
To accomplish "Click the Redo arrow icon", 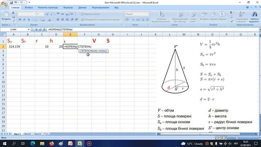I will click(22, 2).
